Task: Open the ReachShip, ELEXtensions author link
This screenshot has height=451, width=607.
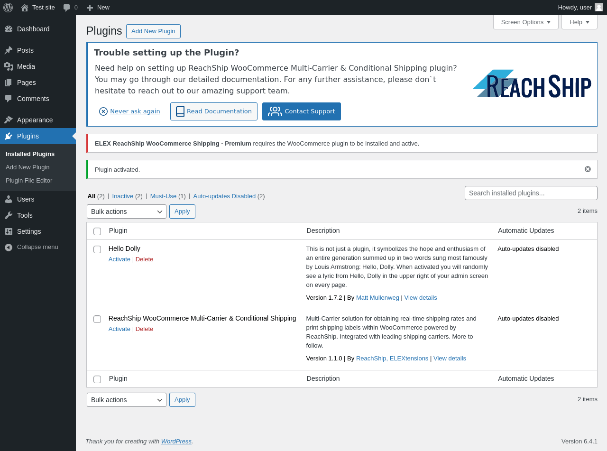Action: 392,359
